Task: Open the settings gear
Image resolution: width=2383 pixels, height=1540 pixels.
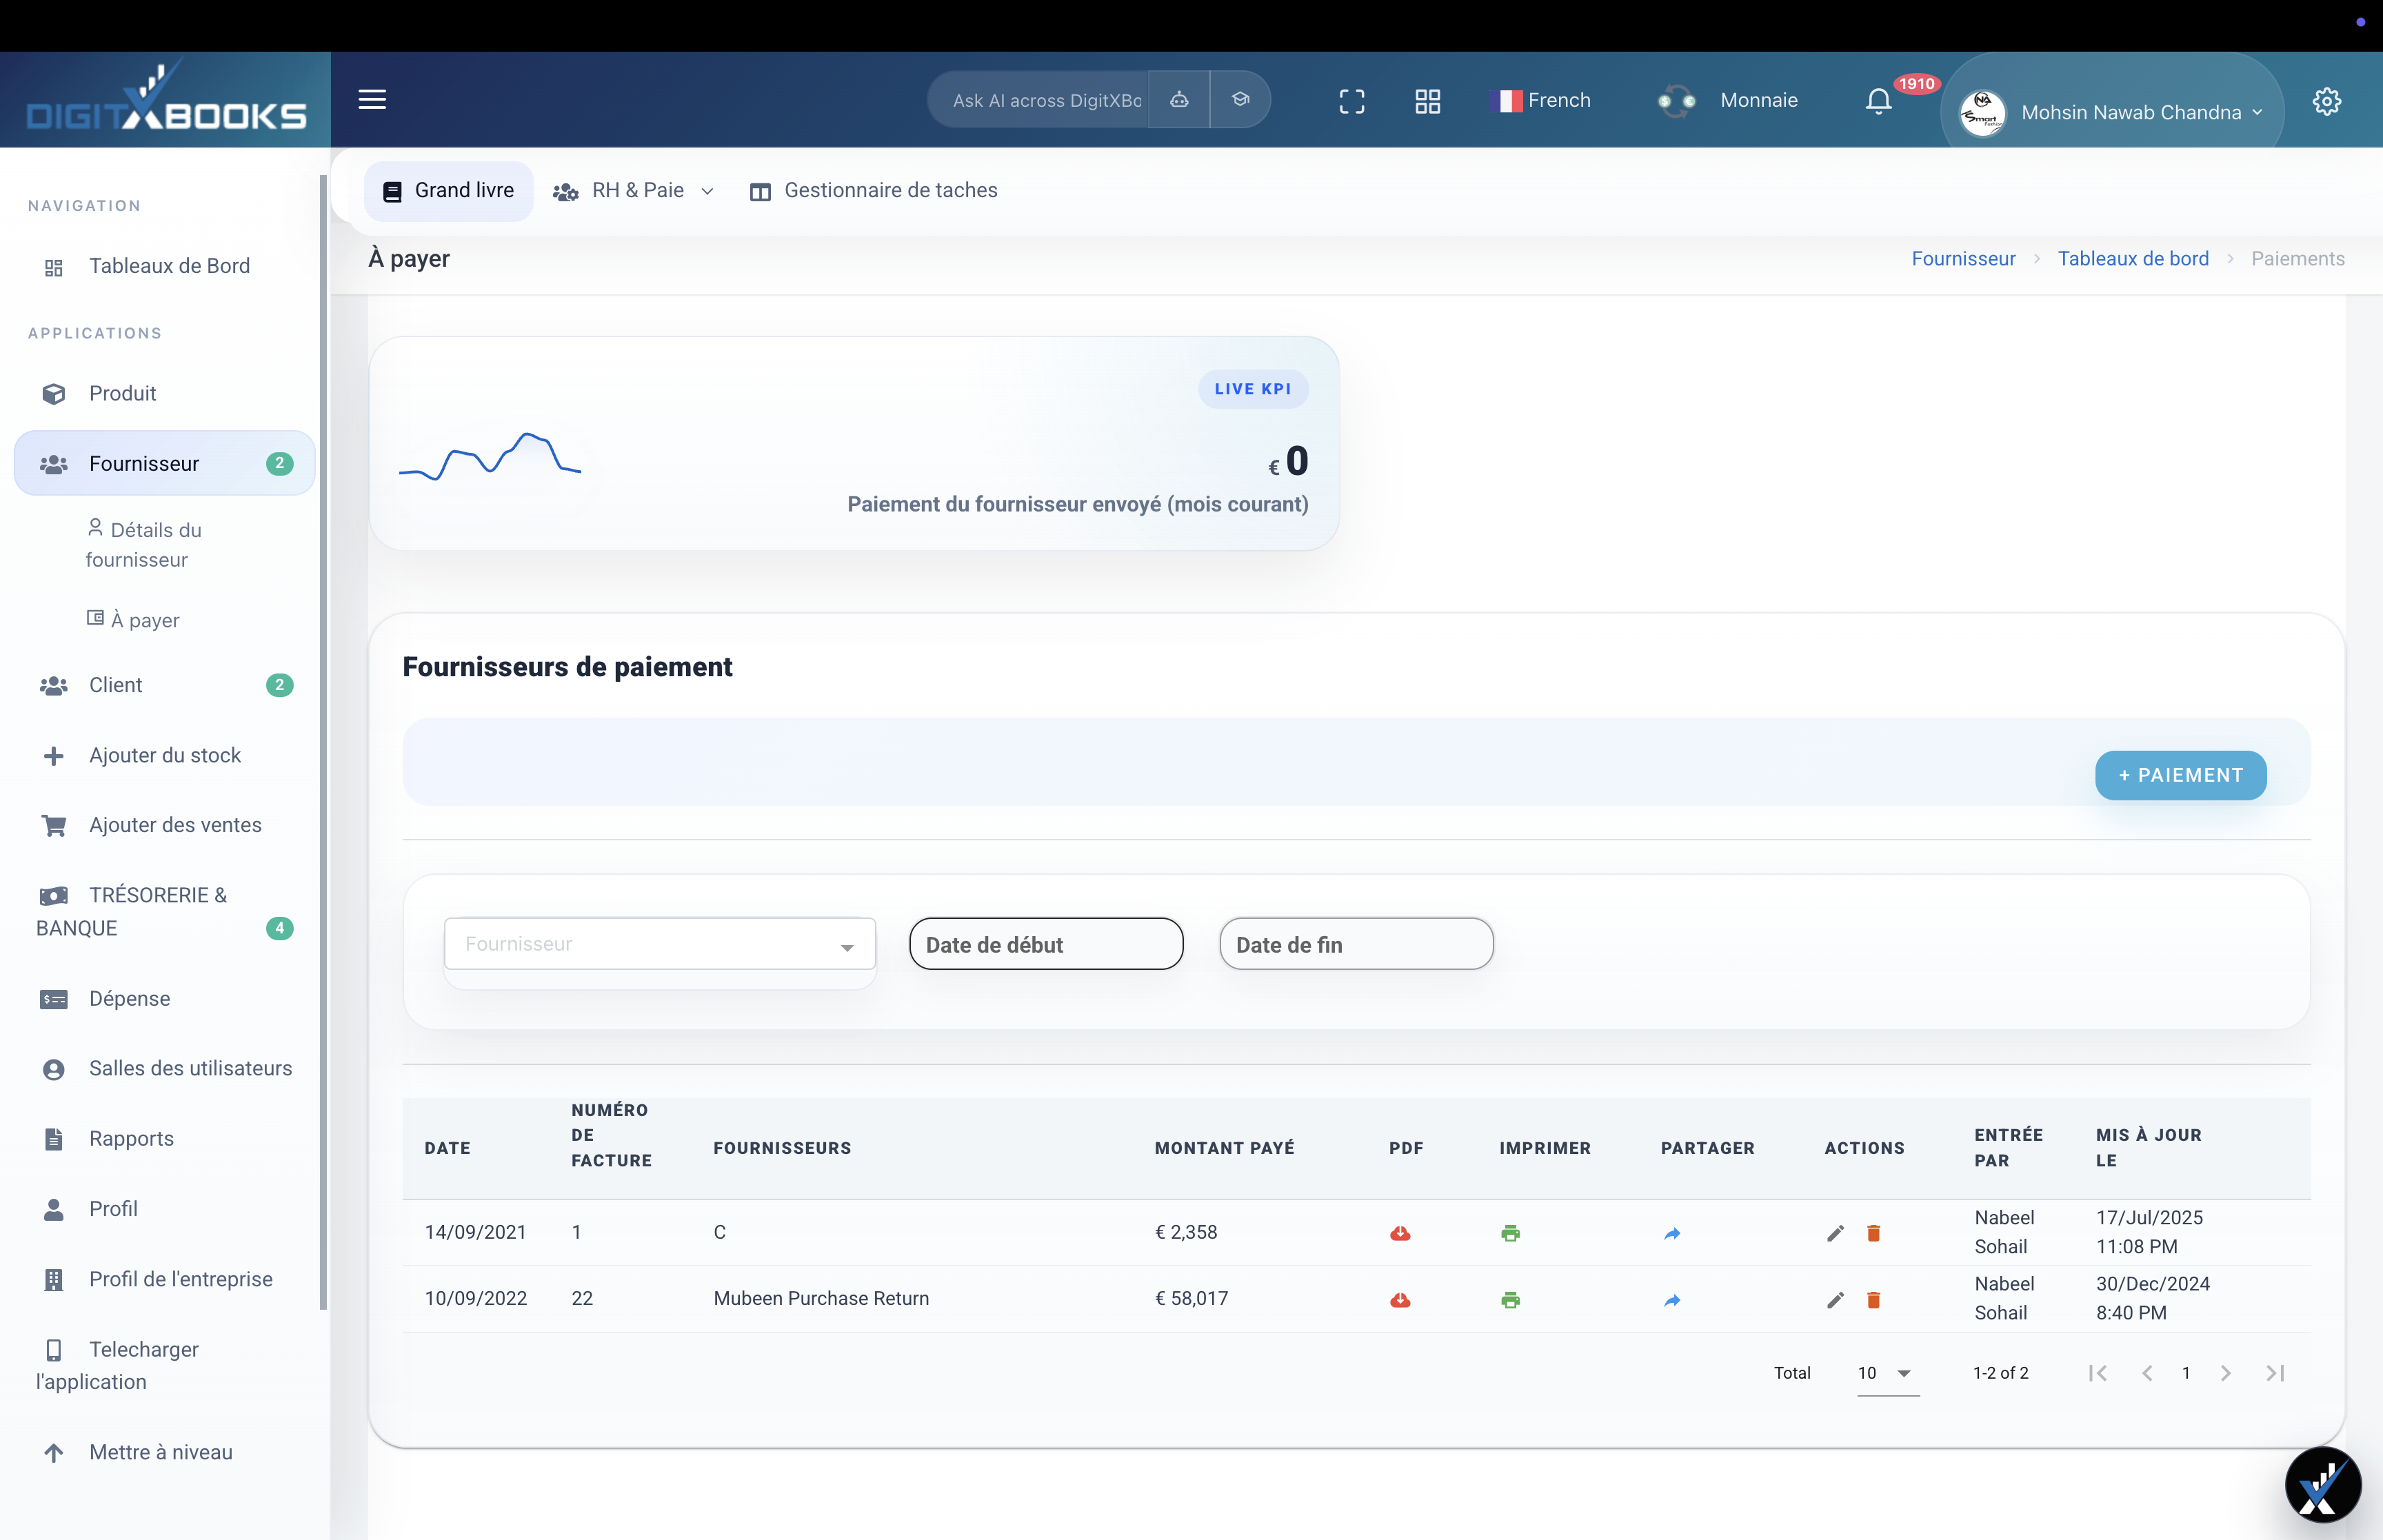Action: click(2327, 101)
